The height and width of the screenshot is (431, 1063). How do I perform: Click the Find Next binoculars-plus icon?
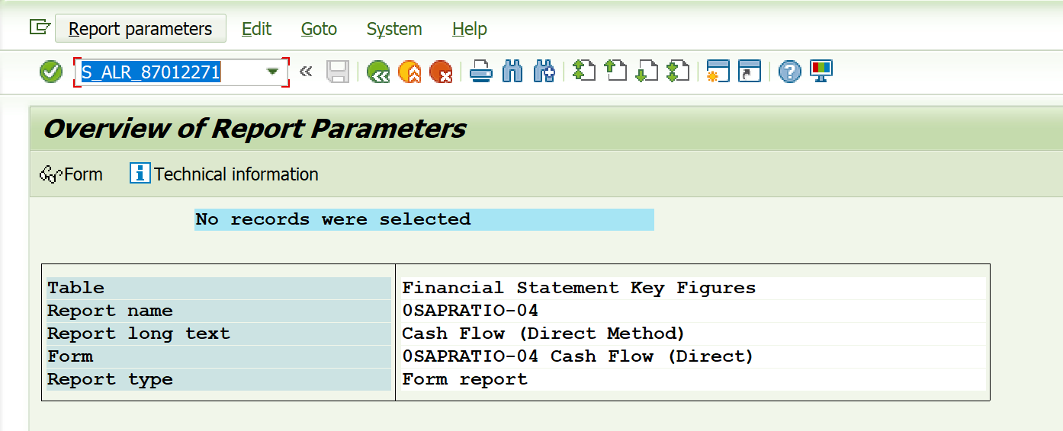544,72
